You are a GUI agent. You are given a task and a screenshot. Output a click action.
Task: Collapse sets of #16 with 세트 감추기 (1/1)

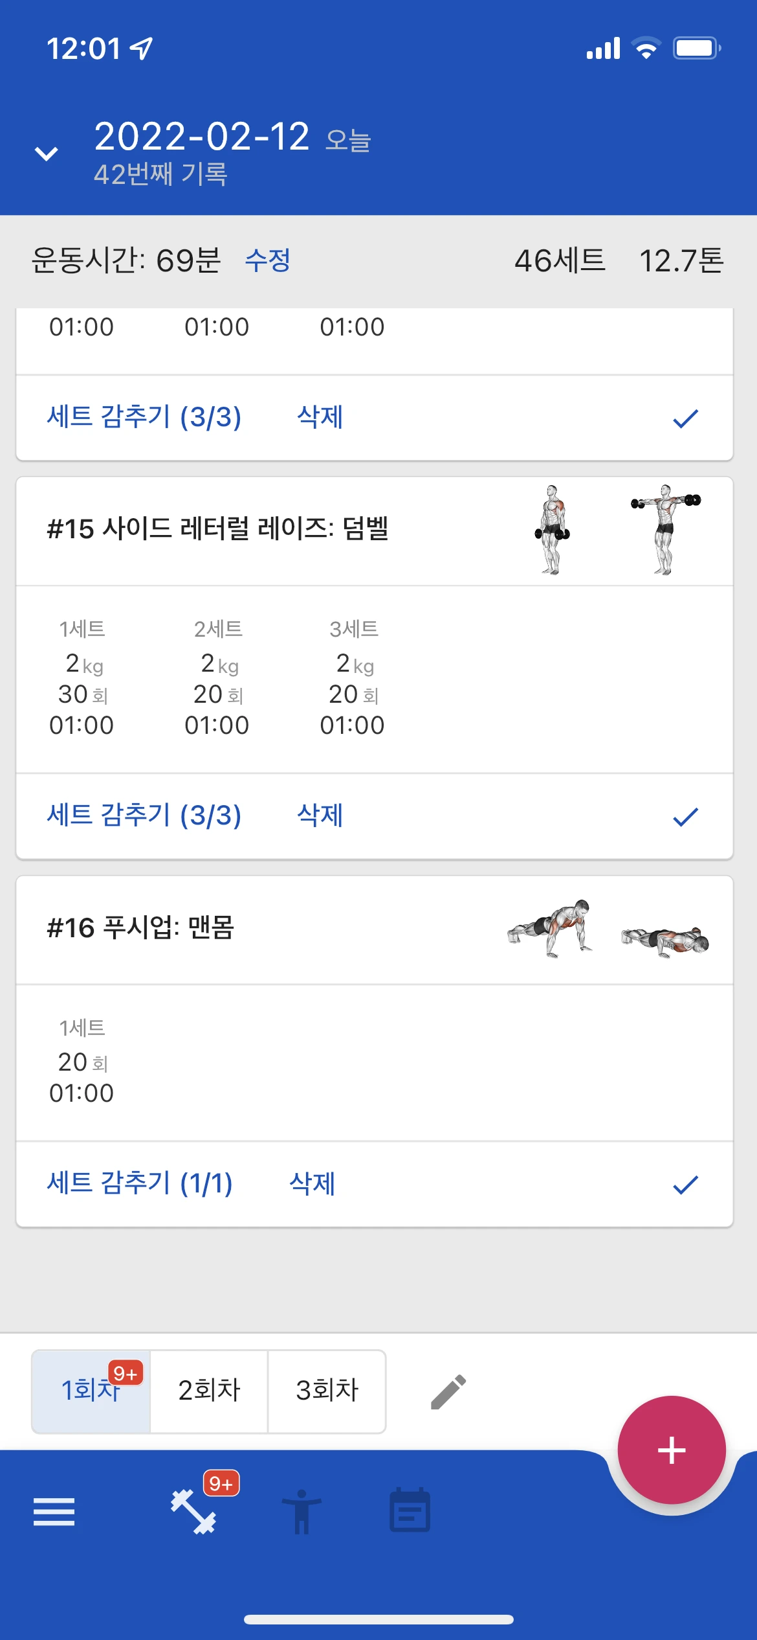[139, 1183]
